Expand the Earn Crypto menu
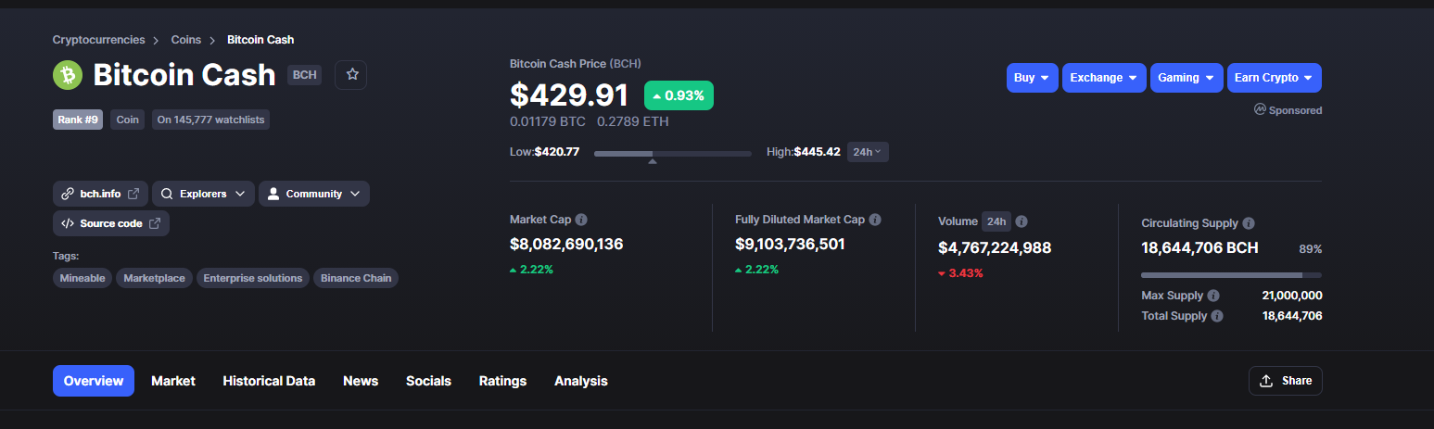This screenshot has width=1434, height=429. [x=1275, y=78]
